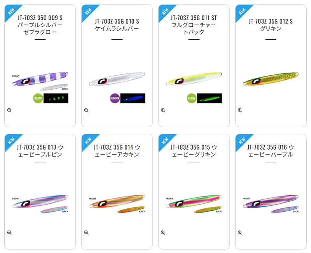Click zoom icon on 014 wavy red gold card
The width and height of the screenshot is (311, 253).
86,232
